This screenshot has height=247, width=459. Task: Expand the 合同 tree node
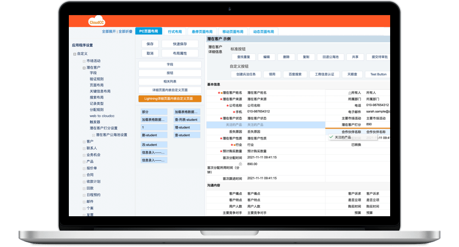click(84, 175)
